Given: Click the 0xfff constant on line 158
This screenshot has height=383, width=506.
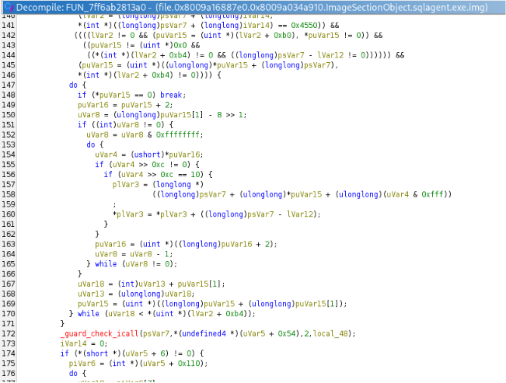Looking at the screenshot, I should tap(432, 194).
